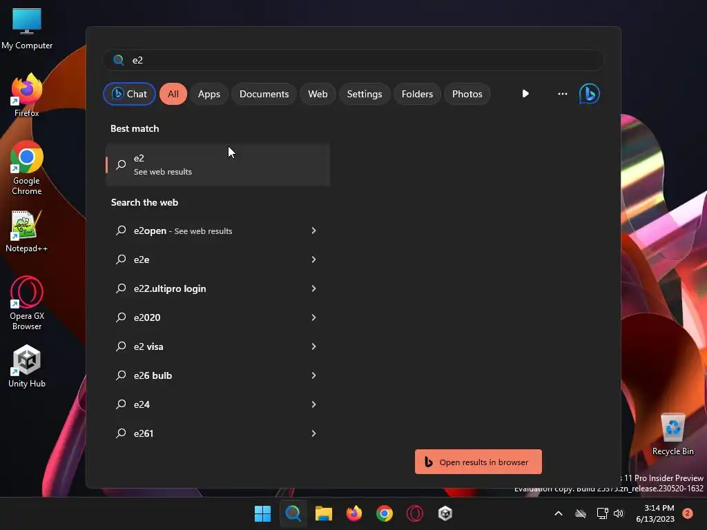Show hidden system tray icons
707x530 pixels.
coord(558,513)
